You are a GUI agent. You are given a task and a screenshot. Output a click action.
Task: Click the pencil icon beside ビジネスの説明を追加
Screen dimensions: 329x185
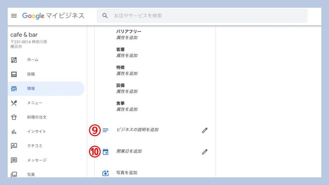point(205,130)
